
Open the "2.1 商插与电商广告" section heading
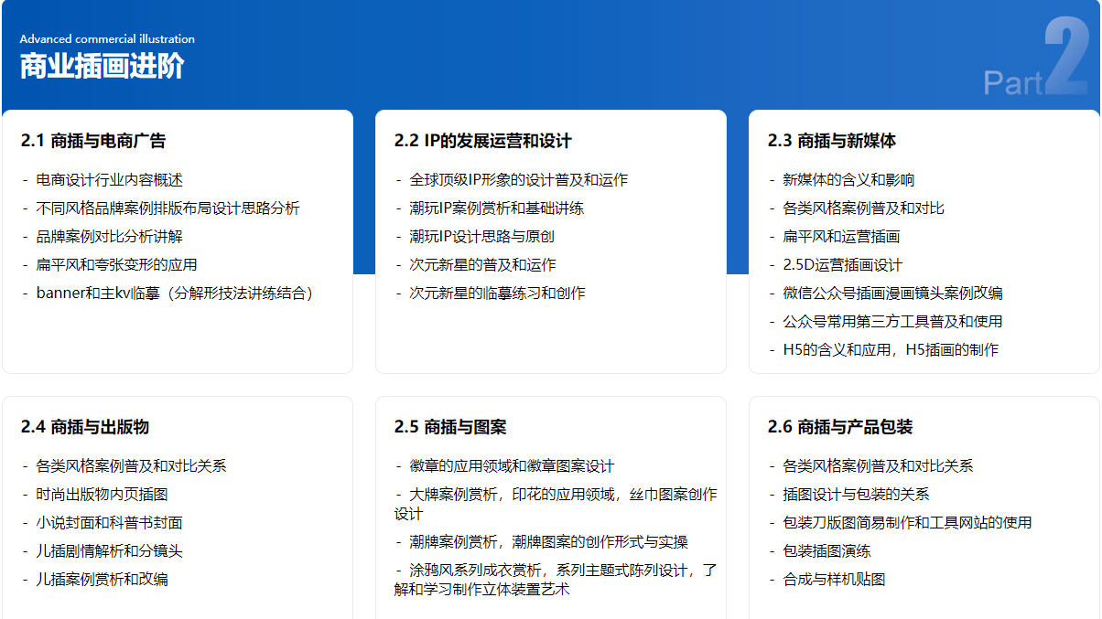click(x=93, y=141)
